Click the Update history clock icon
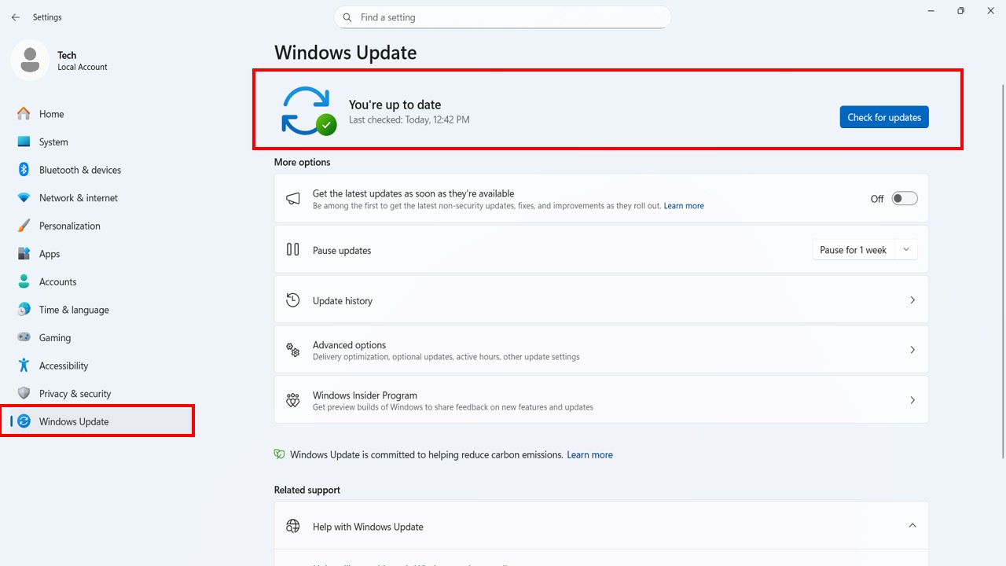This screenshot has width=1006, height=566. [293, 300]
